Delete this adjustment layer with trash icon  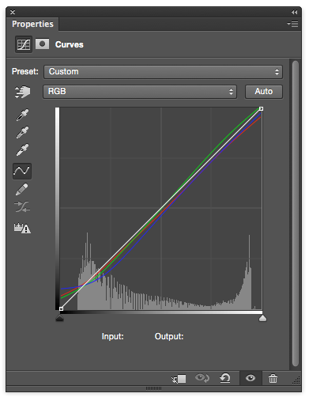[x=273, y=378]
